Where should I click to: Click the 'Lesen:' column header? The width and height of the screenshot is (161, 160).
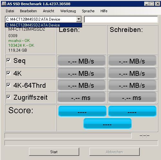[x=69, y=30]
